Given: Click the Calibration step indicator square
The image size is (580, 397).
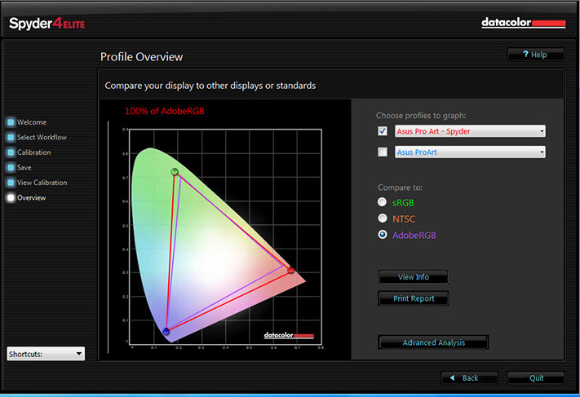Looking at the screenshot, I should point(11,152).
